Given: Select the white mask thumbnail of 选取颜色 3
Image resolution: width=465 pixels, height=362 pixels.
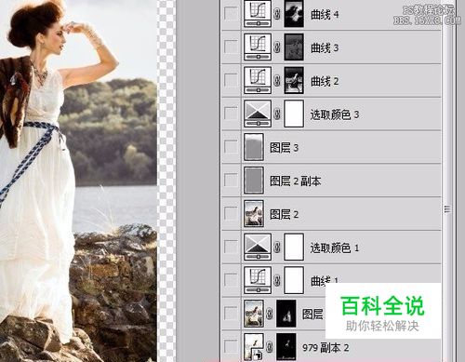Looking at the screenshot, I should click(294, 114).
